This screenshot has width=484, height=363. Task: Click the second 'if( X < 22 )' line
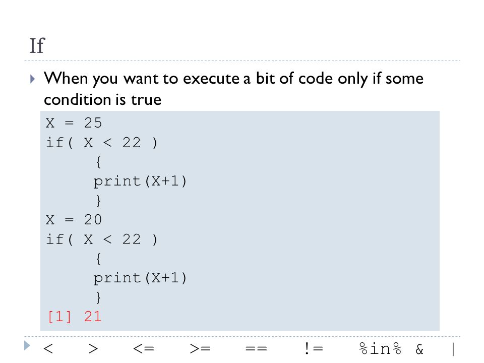click(x=101, y=239)
